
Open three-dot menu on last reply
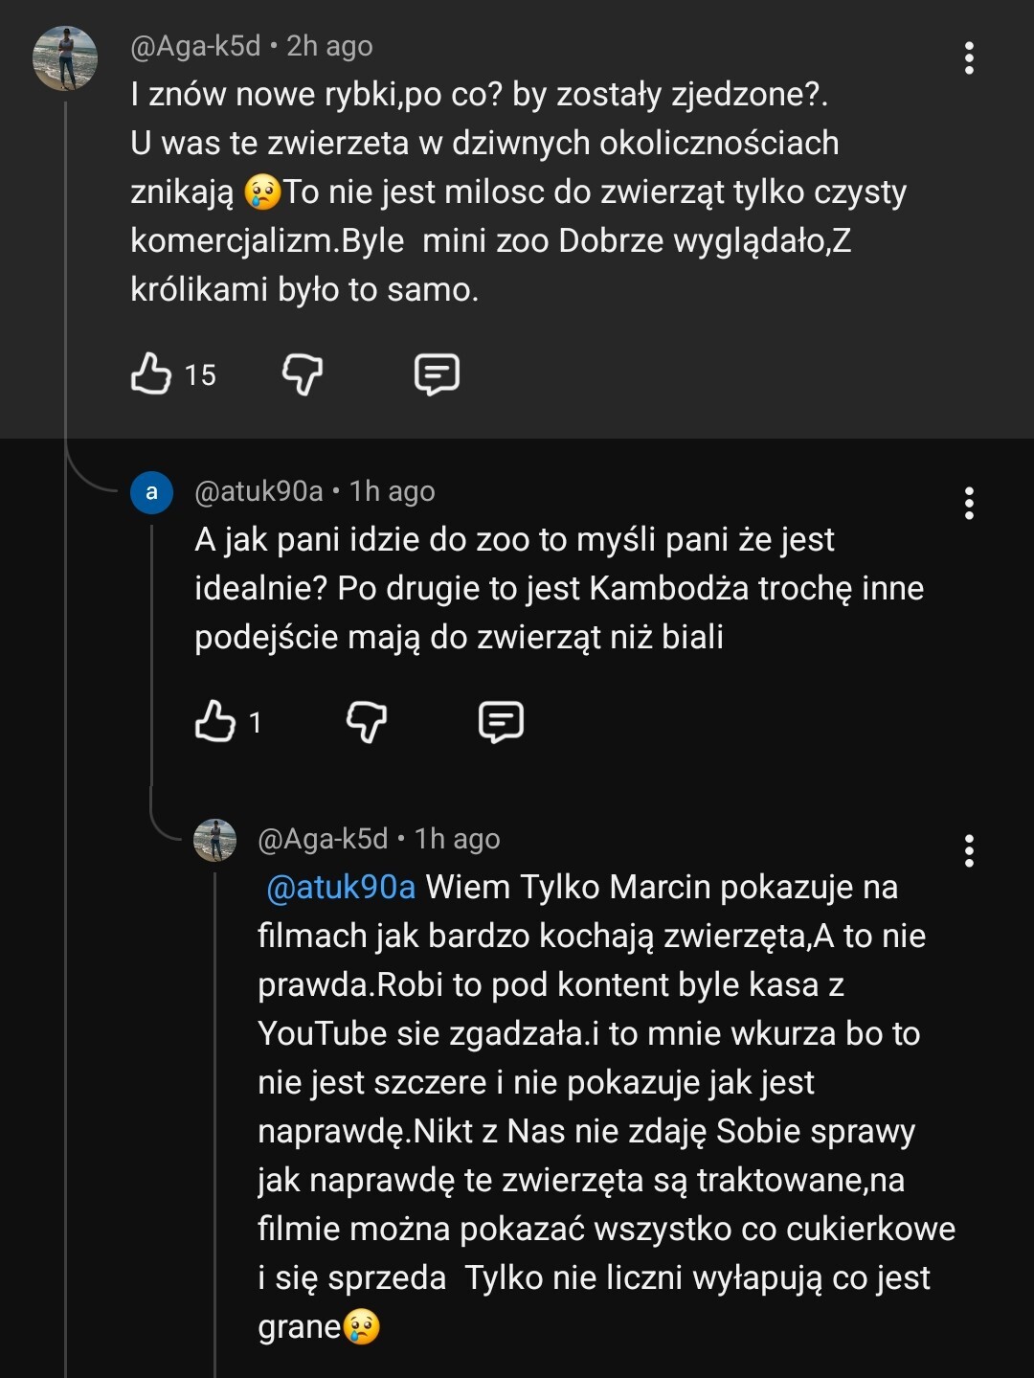(969, 850)
